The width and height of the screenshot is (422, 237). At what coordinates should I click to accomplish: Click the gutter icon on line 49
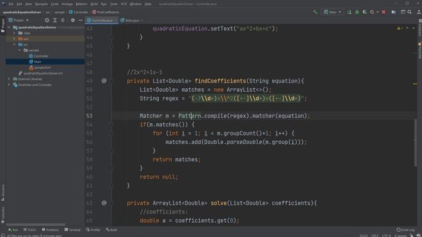(x=104, y=80)
